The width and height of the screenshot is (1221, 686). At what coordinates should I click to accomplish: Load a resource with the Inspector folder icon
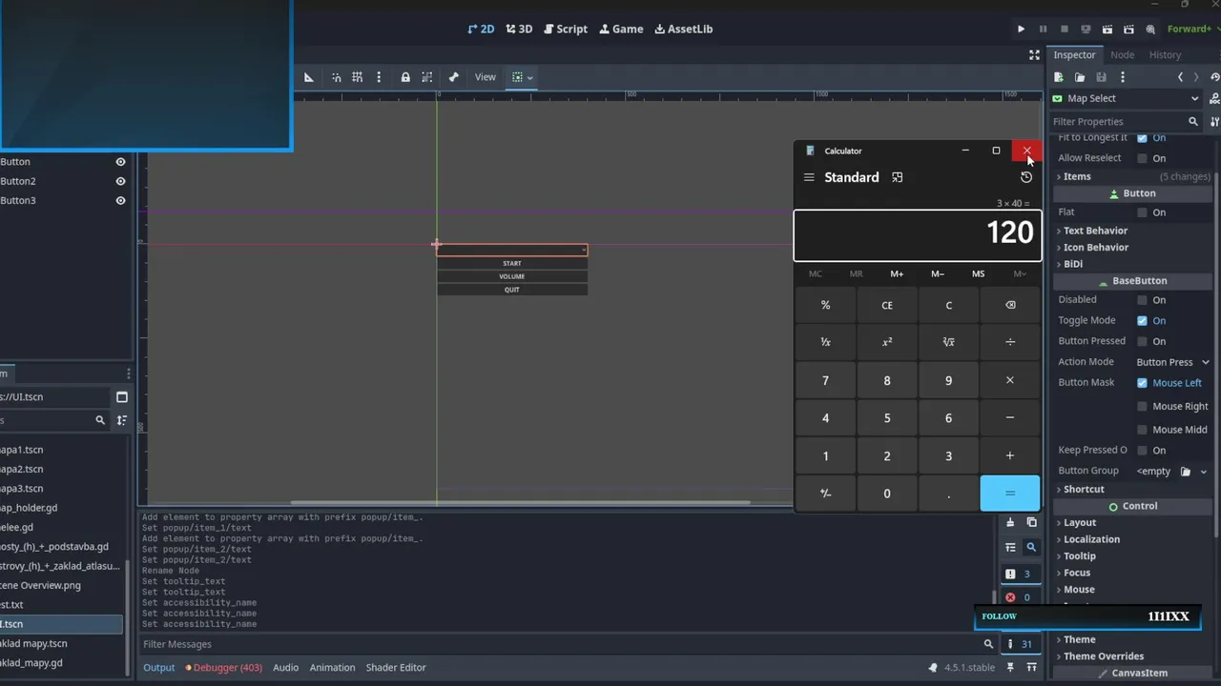click(x=1080, y=77)
